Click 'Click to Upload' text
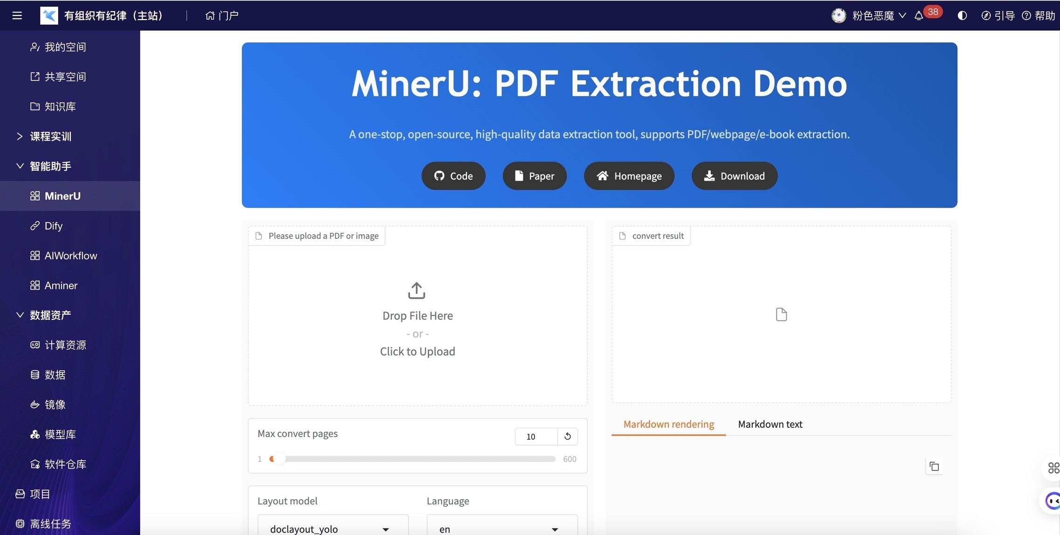 point(417,352)
